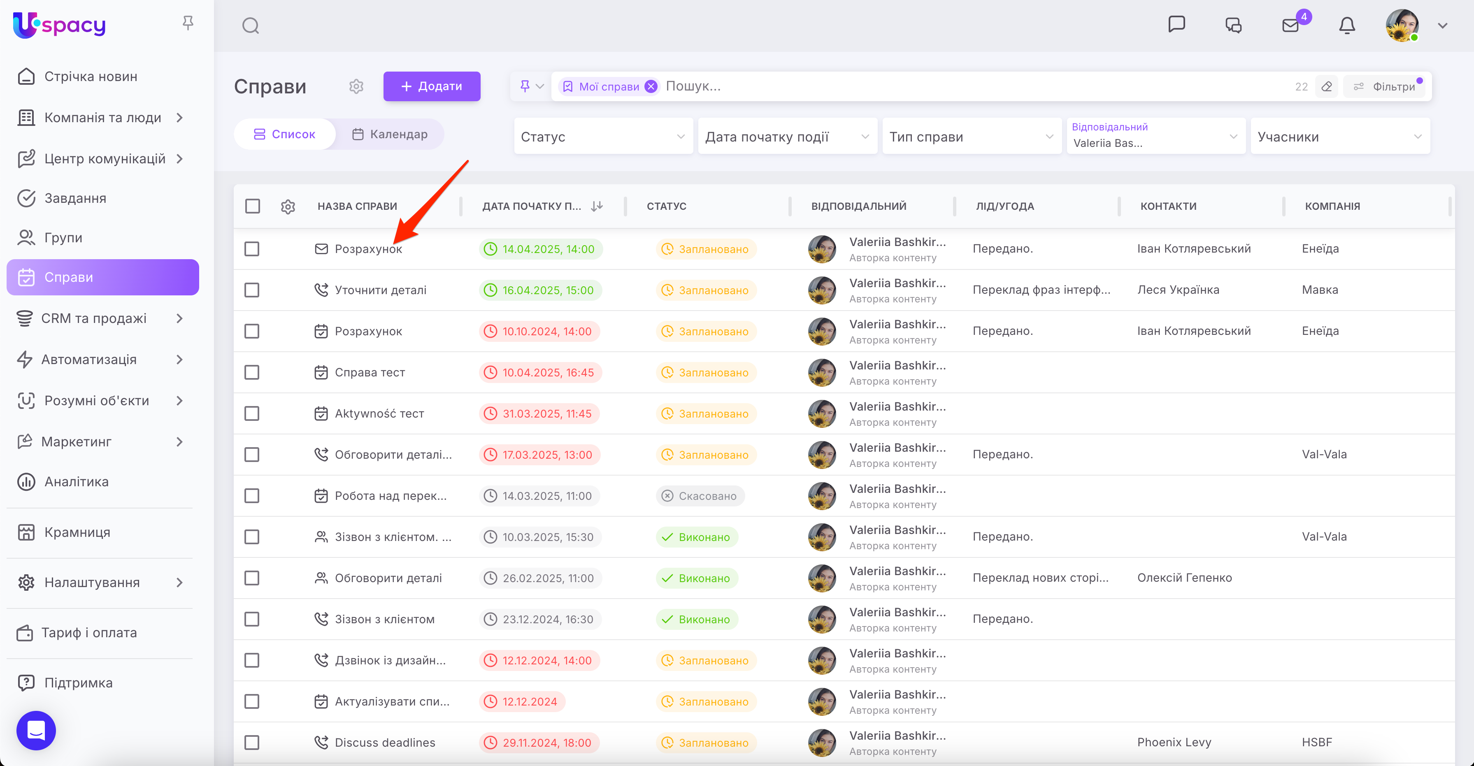Image resolution: width=1474 pixels, height=766 pixels.
Task: Check the Уточнити деталі row checkbox
Action: pos(252,290)
